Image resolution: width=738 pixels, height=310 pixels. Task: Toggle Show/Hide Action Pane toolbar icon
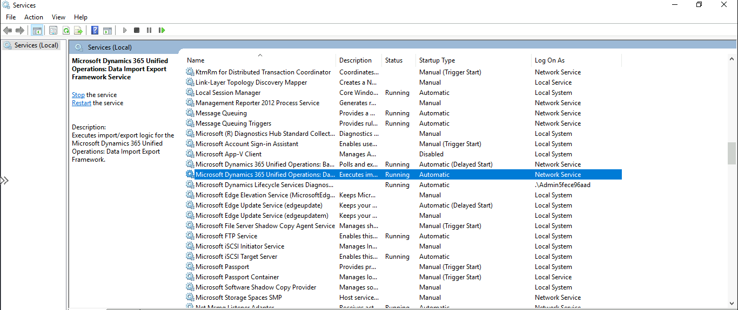(108, 30)
